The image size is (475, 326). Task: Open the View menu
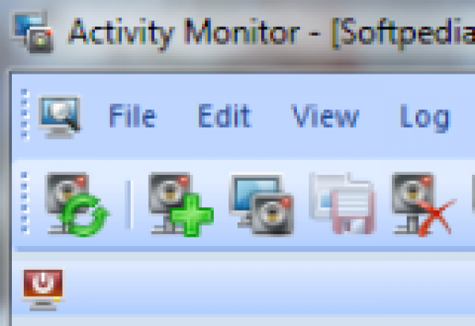point(325,116)
